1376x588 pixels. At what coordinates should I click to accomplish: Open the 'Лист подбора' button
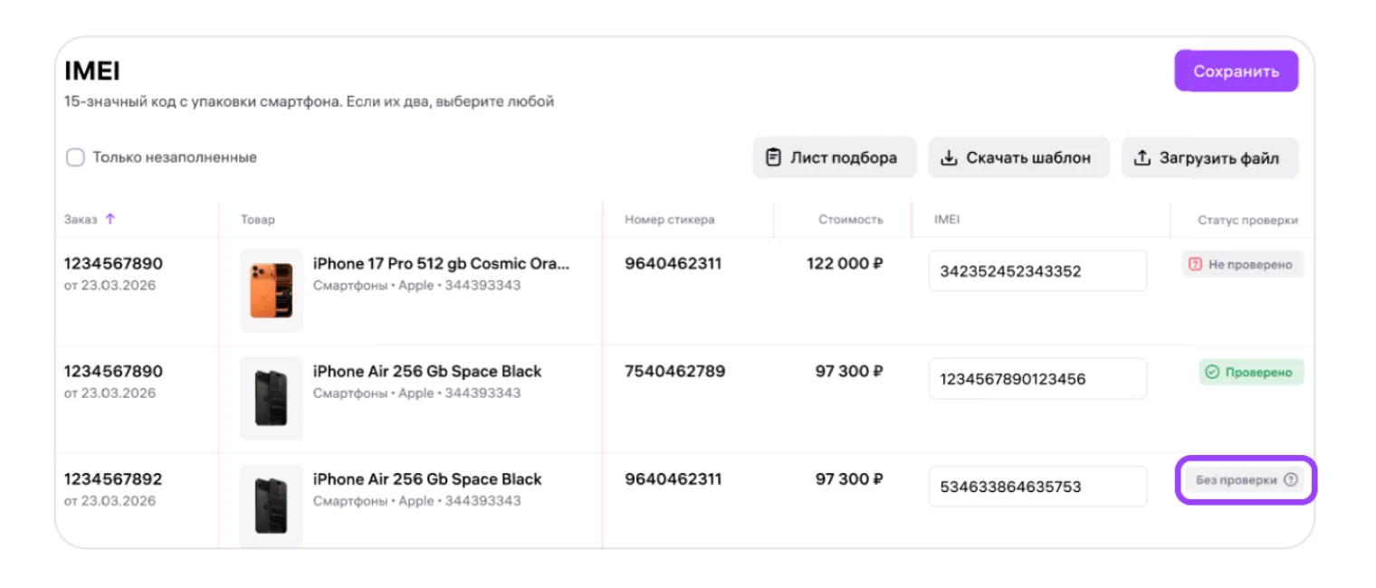coord(834,157)
